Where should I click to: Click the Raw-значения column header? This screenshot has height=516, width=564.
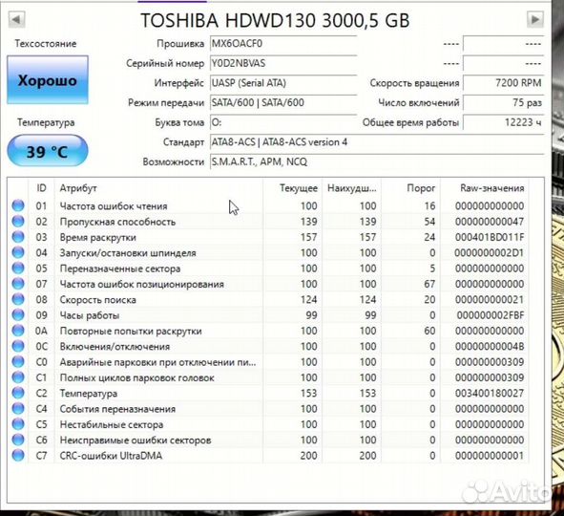point(491,188)
